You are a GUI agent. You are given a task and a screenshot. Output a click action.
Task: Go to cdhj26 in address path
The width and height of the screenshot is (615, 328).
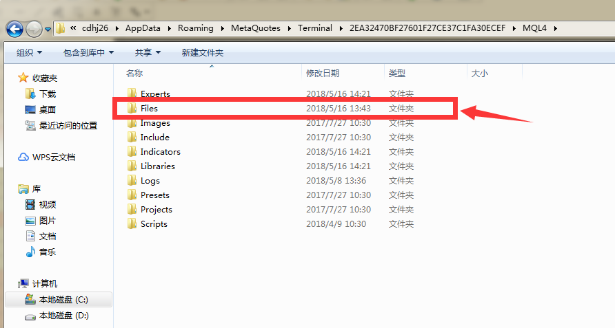(x=95, y=28)
